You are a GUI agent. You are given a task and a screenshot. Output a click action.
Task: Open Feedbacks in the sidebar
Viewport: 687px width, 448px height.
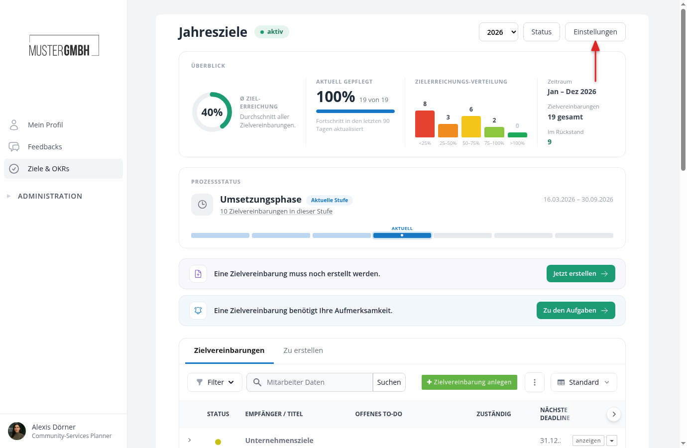63,147
